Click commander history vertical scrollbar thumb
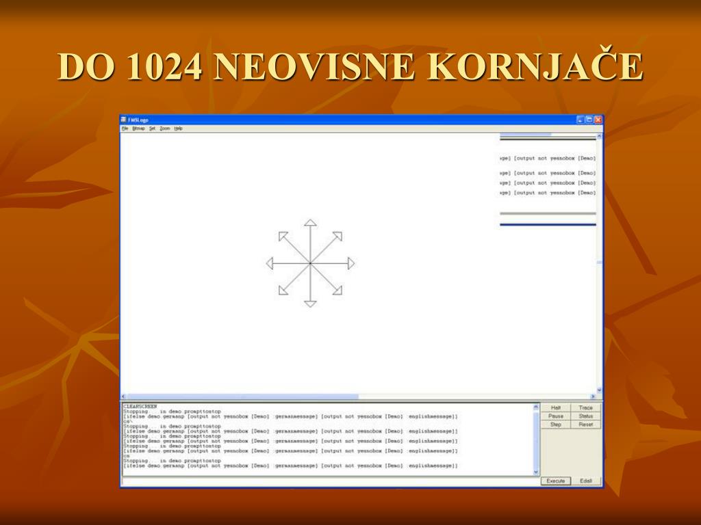The height and width of the screenshot is (525, 701). coord(536,440)
